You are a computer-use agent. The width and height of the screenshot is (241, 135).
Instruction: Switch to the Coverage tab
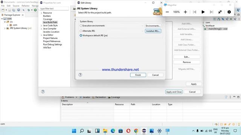[x=114, y=97]
